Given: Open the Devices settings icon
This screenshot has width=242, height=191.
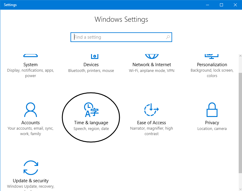Looking at the screenshot, I should point(95,57).
